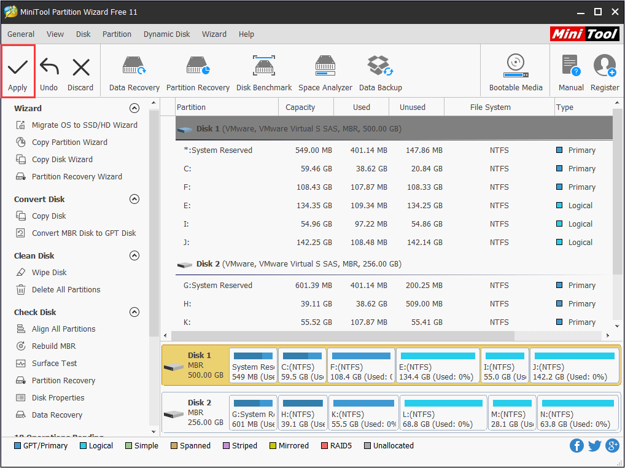Select the C: partition row
Image resolution: width=625 pixels, height=468 pixels.
tap(394, 169)
